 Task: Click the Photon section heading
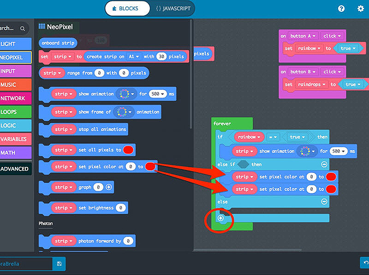[45, 223]
